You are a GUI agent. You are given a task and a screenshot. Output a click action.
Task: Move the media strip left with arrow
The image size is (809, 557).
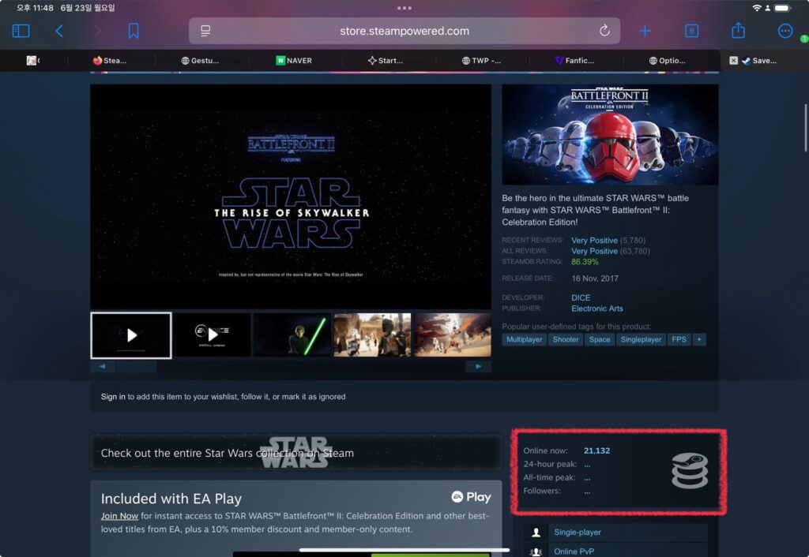[103, 366]
